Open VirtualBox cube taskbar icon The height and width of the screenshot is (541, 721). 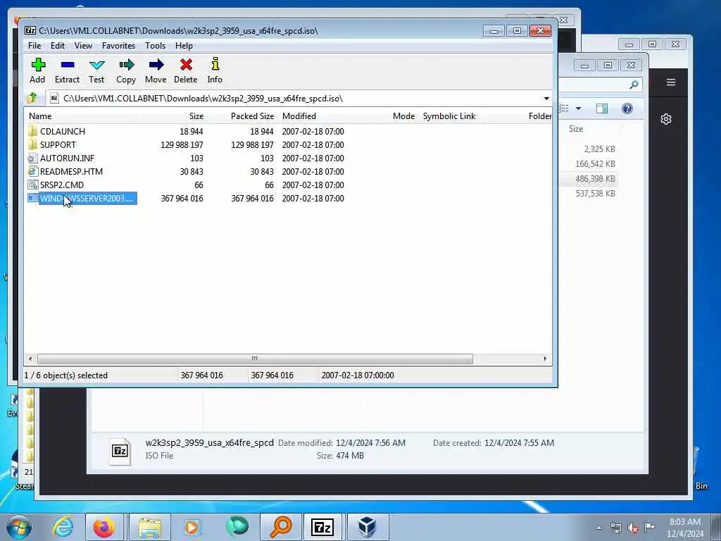[x=368, y=527]
